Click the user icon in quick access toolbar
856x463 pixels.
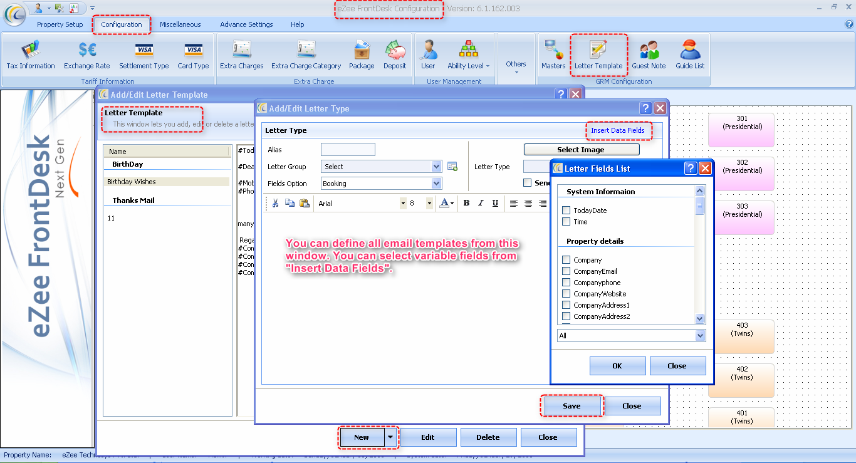click(x=39, y=8)
